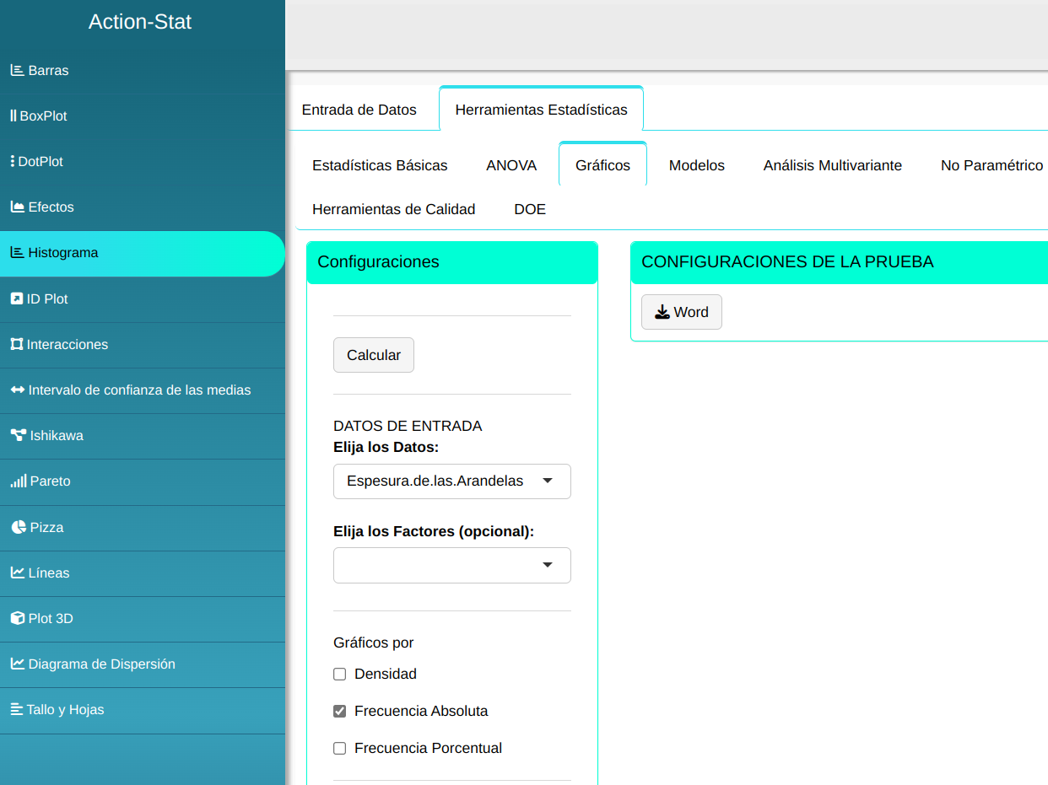
Task: Open Pareto using its bars icon
Action: tap(18, 481)
